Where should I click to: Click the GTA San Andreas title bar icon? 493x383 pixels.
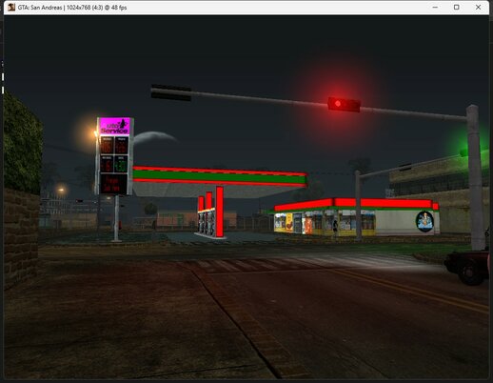[11, 7]
